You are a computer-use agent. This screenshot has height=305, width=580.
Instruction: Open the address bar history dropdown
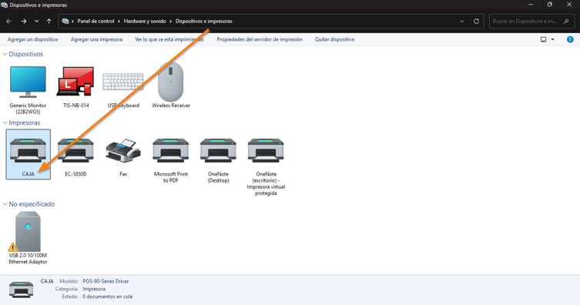[461, 22]
